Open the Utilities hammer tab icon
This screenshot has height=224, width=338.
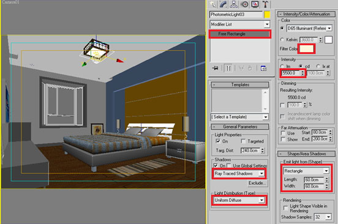point(265,4)
